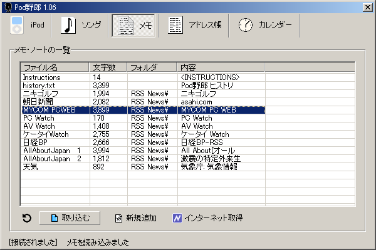The height and width of the screenshot is (250, 376).
Task: Click the refresh reload arrow icon
Action: click(x=27, y=218)
